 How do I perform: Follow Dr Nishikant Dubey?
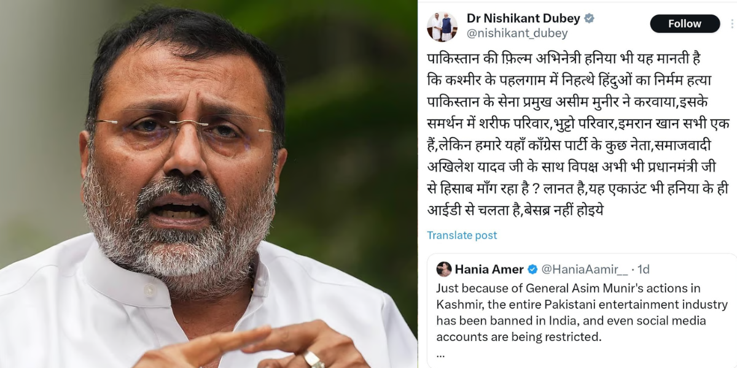[x=685, y=24]
